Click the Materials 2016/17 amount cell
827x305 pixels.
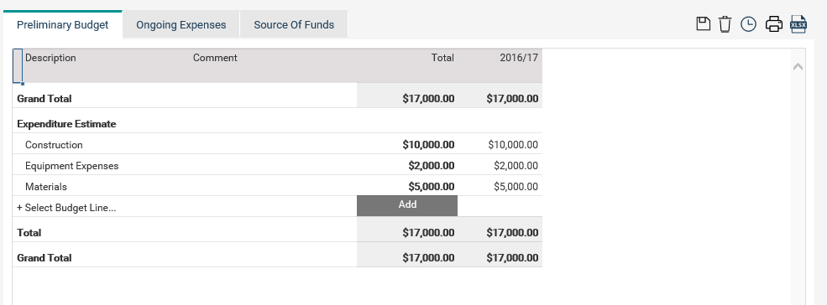point(516,187)
